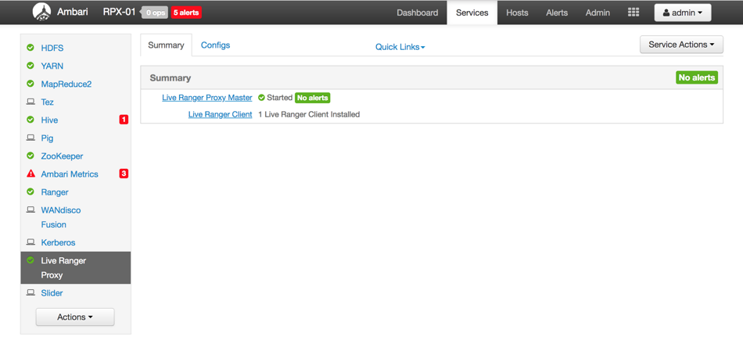The width and height of the screenshot is (743, 344).
Task: Go to Dashboard in top navigation
Action: click(x=418, y=13)
